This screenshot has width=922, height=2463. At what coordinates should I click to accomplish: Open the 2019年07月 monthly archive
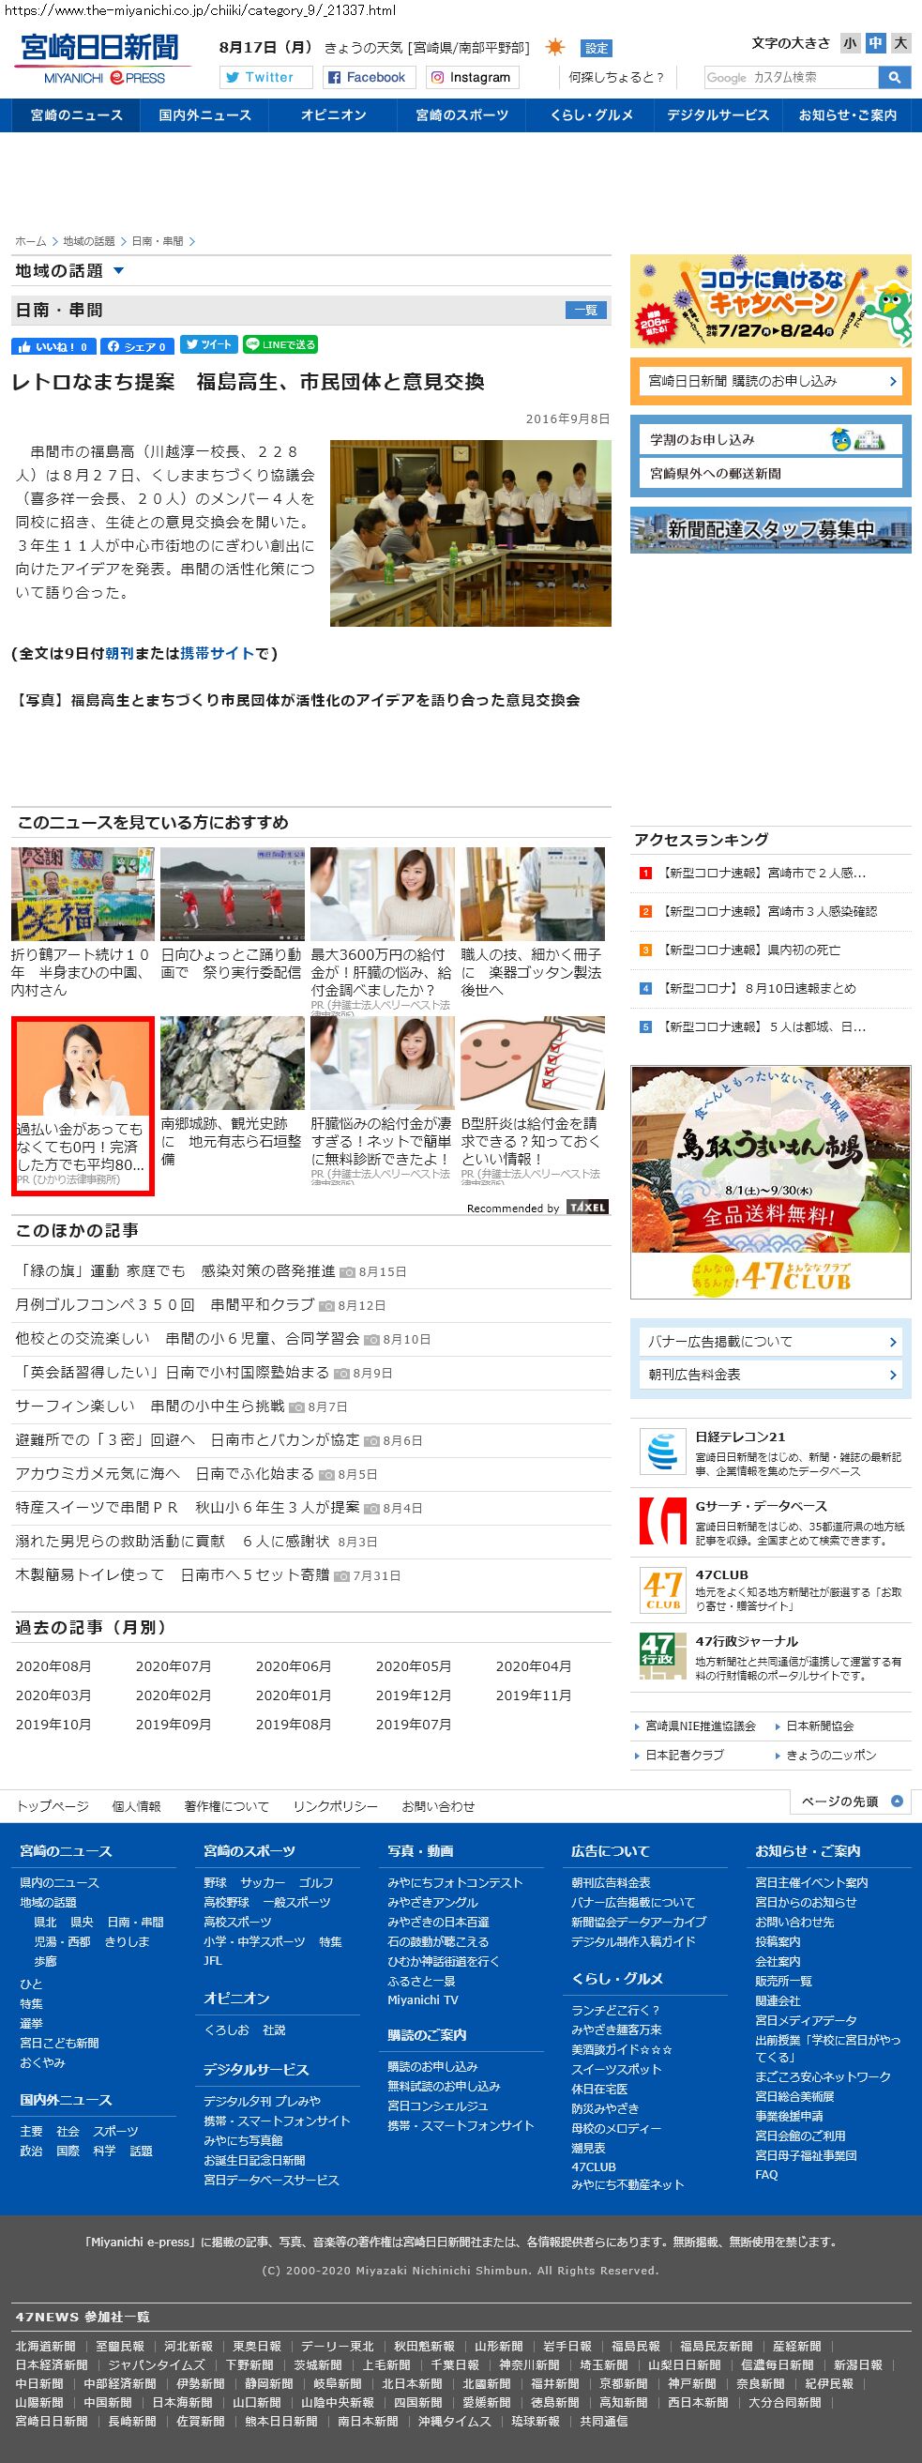click(x=413, y=1724)
